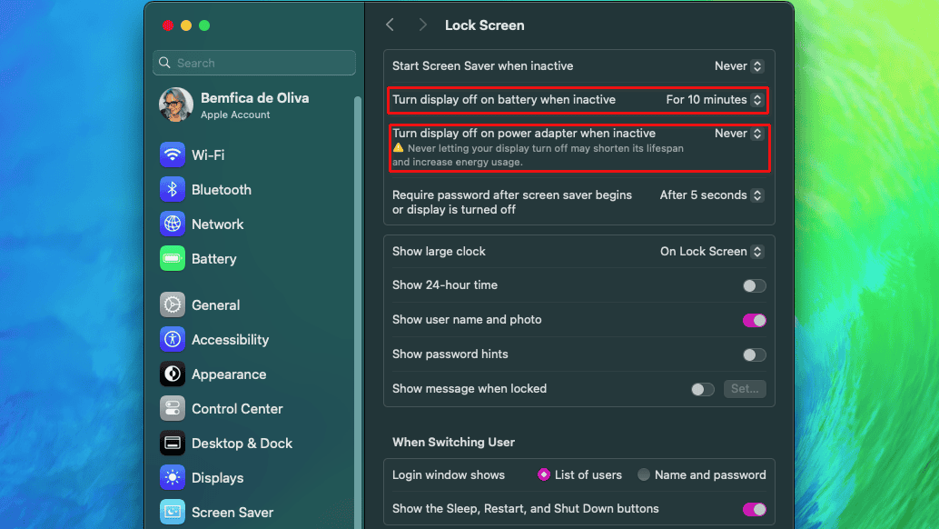Click the Wi-Fi icon in sidebar
939x529 pixels.
(x=173, y=155)
